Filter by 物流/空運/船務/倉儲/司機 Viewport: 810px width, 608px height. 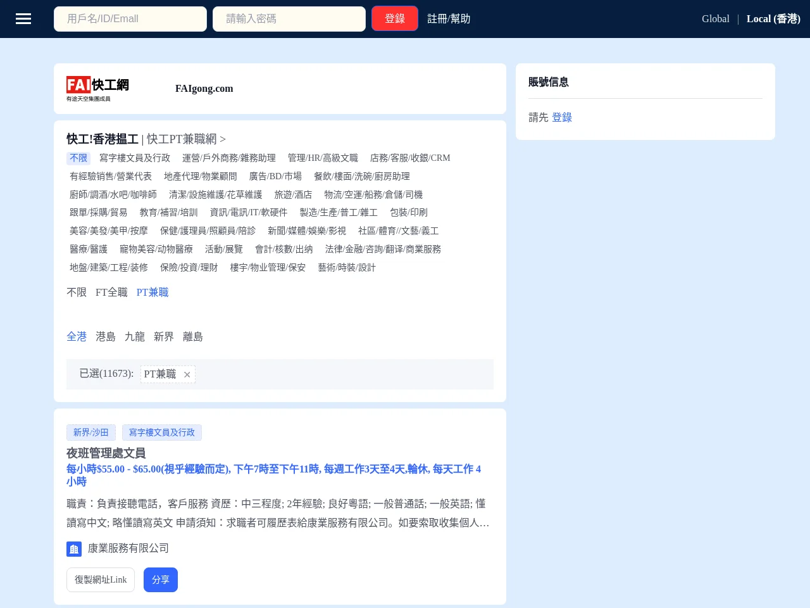click(373, 195)
